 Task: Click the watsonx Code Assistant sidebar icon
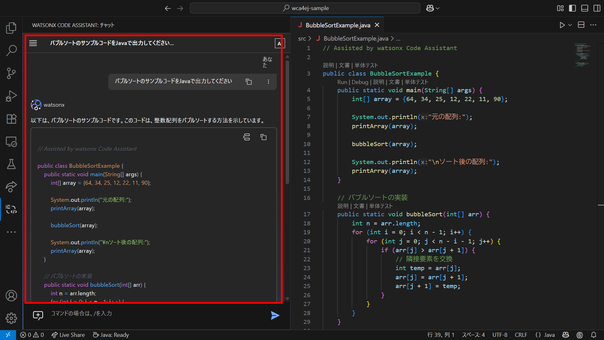11,209
